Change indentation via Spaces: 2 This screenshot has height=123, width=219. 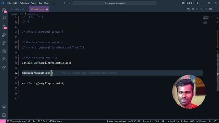[x=147, y=121]
